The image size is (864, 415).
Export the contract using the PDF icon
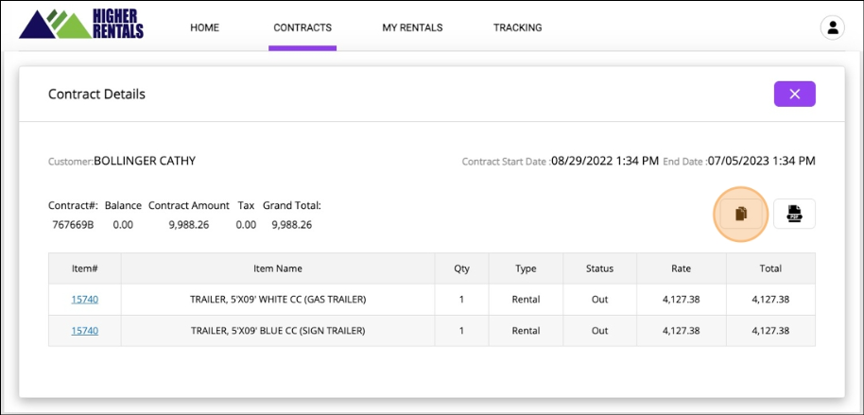794,214
